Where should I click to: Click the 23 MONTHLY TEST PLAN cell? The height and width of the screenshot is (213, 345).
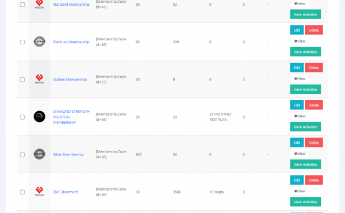[x=220, y=117]
